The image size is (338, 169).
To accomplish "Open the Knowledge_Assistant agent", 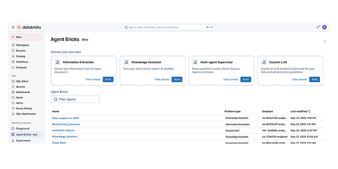I will [x=65, y=136].
